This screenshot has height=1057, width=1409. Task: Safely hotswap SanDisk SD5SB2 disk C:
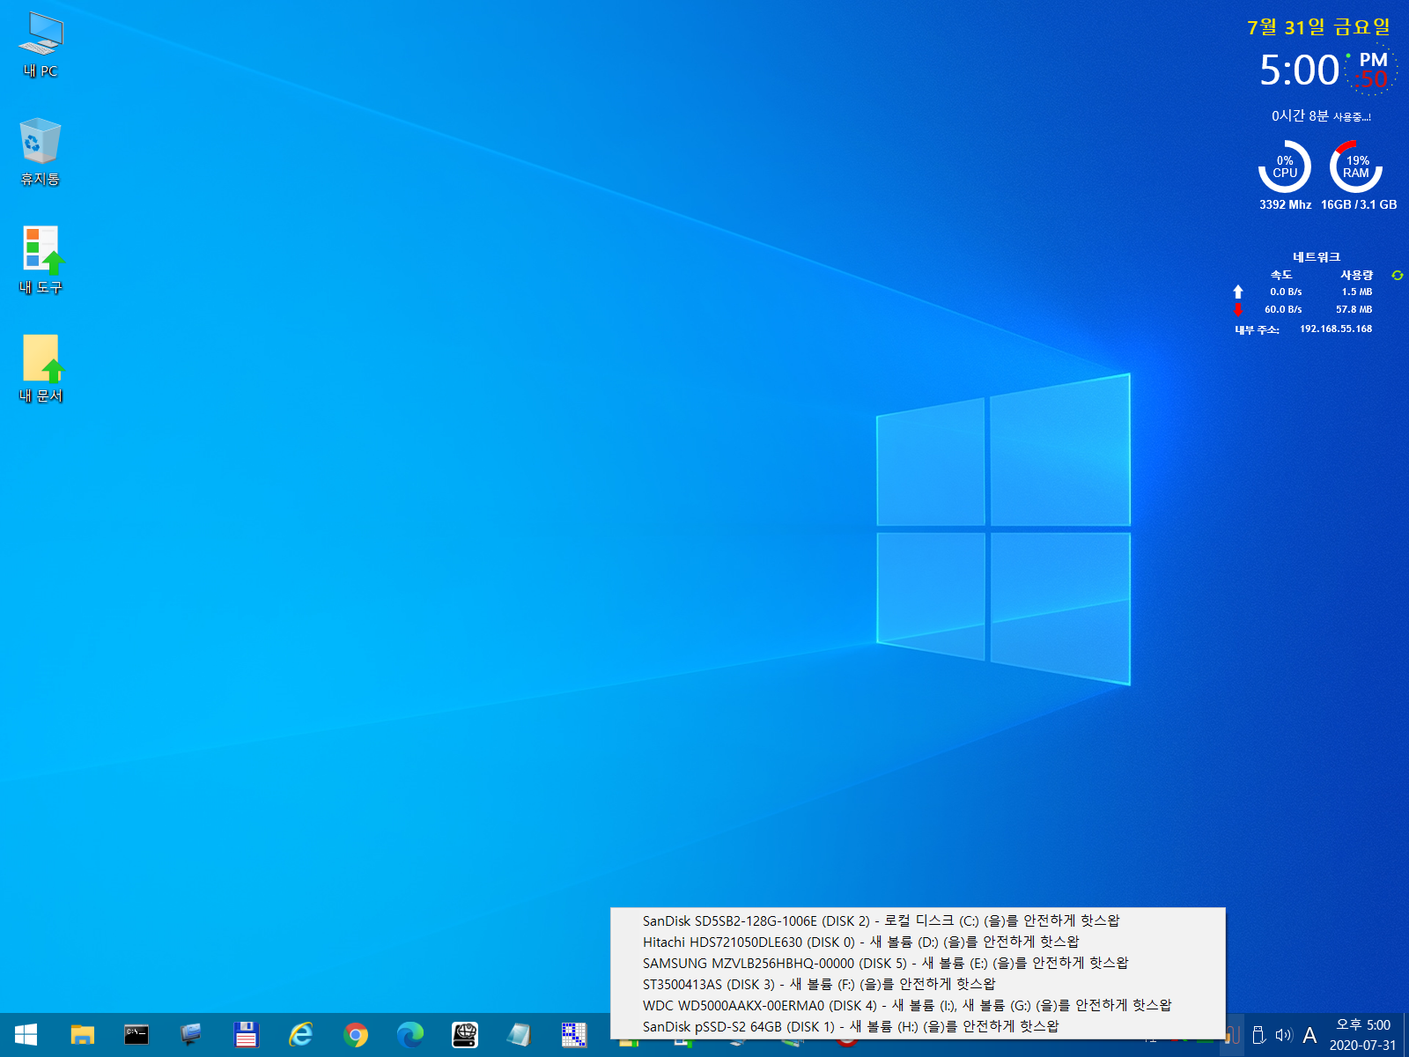[x=918, y=920]
